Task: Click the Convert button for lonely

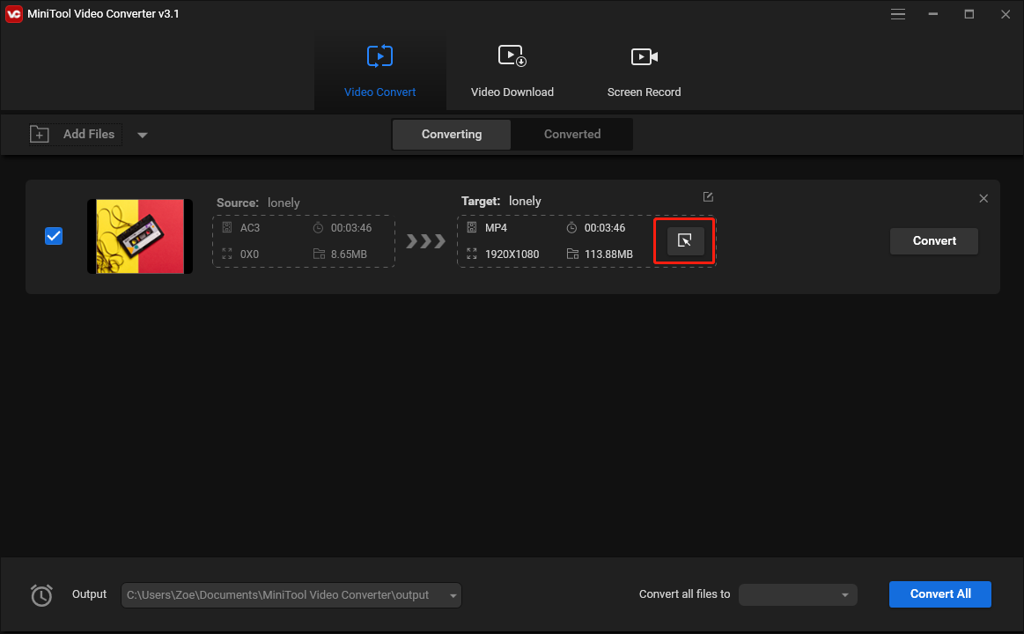Action: point(934,241)
